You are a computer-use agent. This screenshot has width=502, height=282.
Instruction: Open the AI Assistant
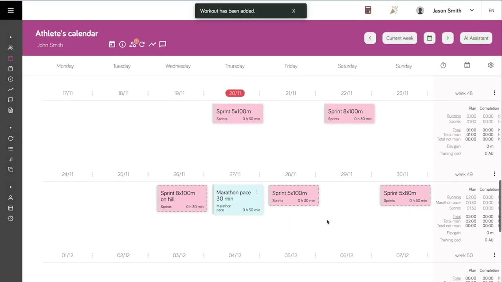[x=476, y=38]
